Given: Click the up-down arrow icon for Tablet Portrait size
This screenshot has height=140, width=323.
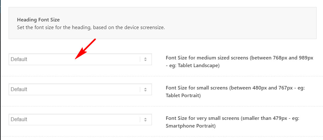Looking at the screenshot, I should [146, 89].
